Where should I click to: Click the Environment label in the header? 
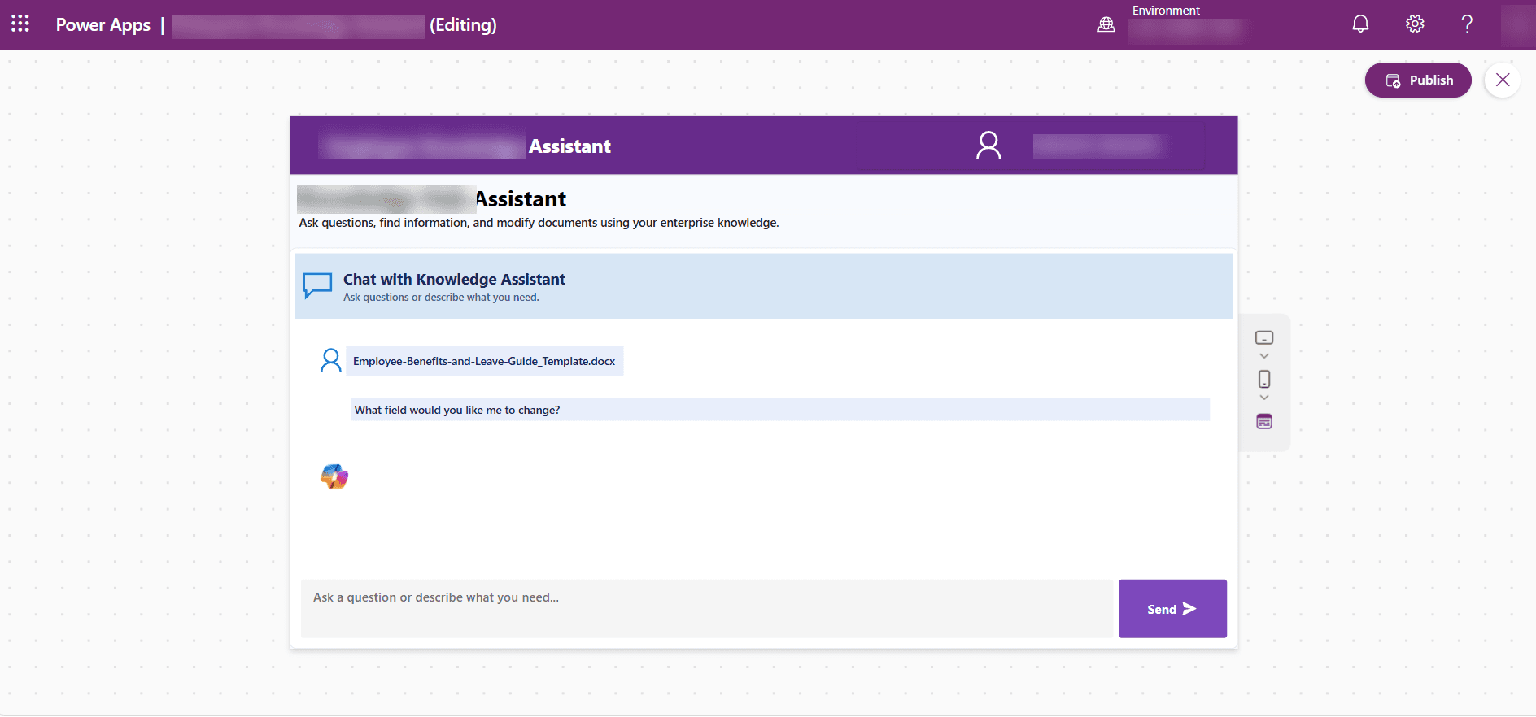[1166, 11]
